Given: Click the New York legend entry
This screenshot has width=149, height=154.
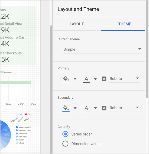Looking at the screenshot, I should coord(21,137).
